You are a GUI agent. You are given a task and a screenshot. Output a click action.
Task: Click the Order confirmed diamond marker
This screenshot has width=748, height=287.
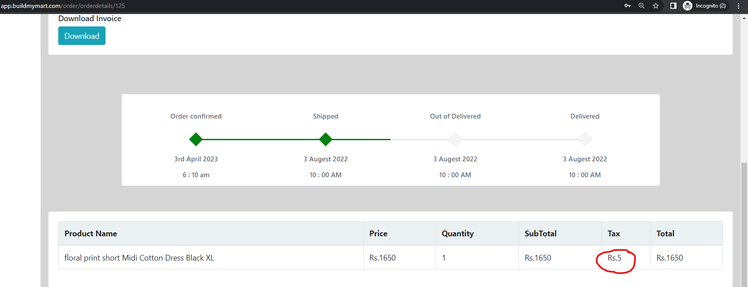pyautogui.click(x=196, y=139)
